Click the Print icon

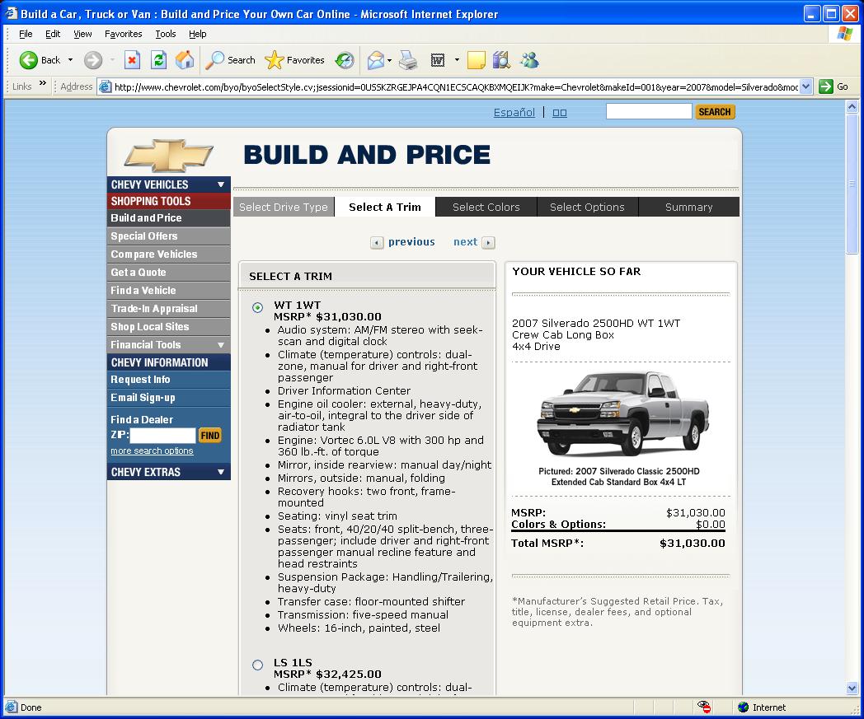[x=408, y=60]
